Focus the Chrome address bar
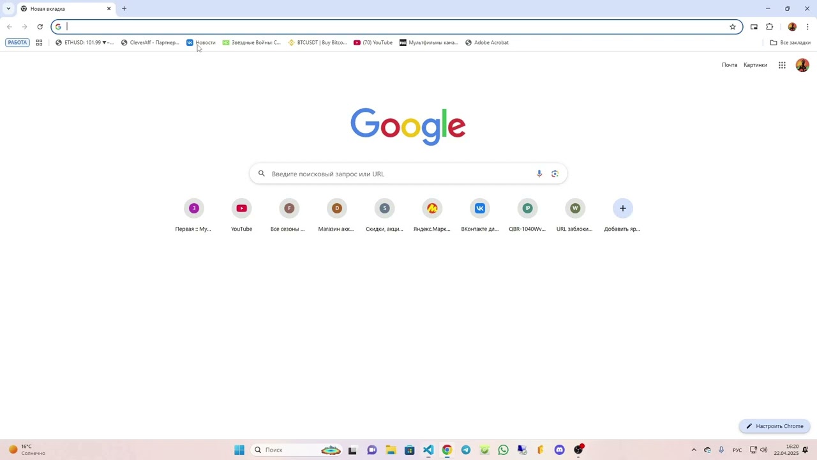 pyautogui.click(x=396, y=27)
